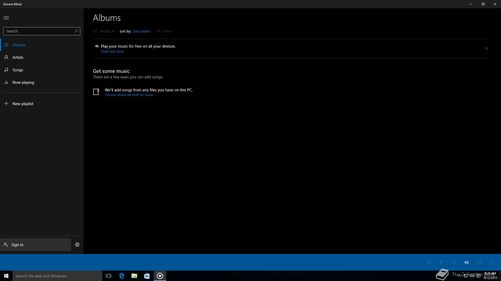Image resolution: width=501 pixels, height=281 pixels.
Task: Click the Get some music heading
Action: click(111, 71)
